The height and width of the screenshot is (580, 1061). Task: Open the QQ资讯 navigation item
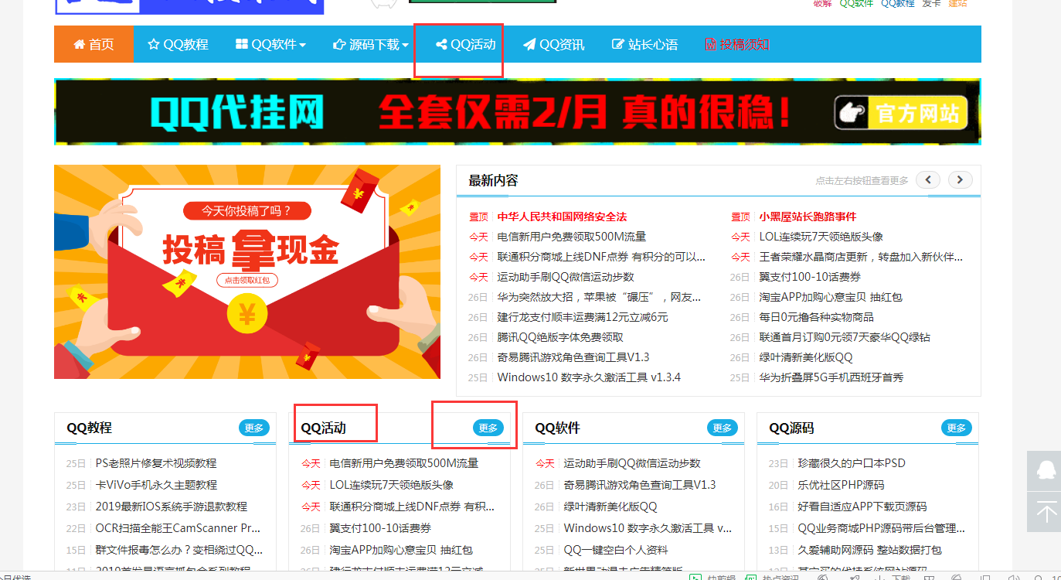(553, 44)
